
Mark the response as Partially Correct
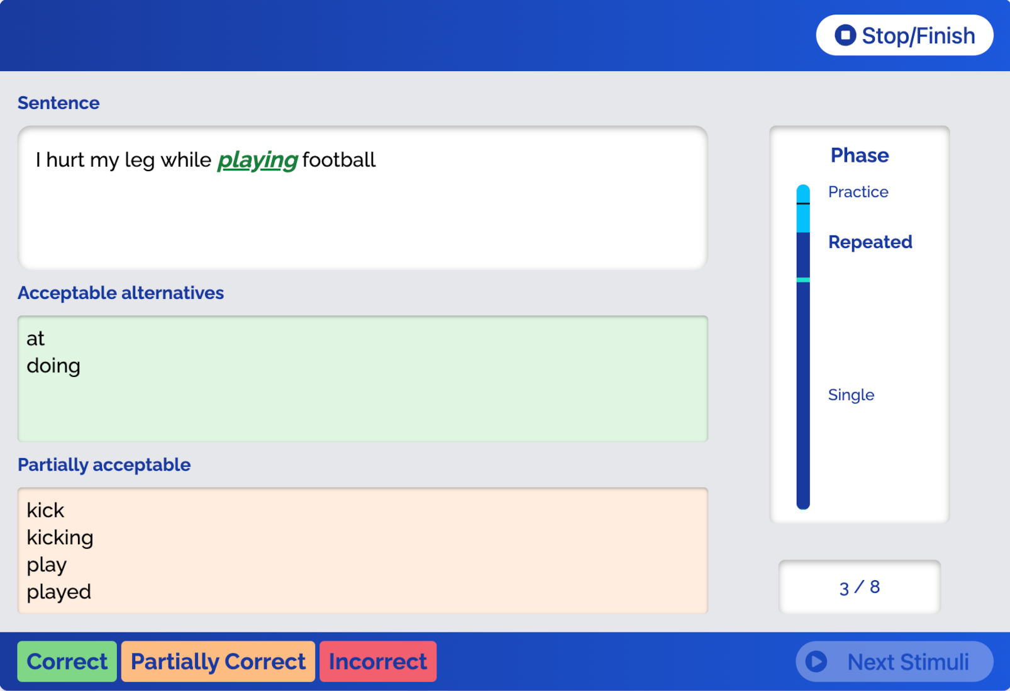tap(218, 661)
